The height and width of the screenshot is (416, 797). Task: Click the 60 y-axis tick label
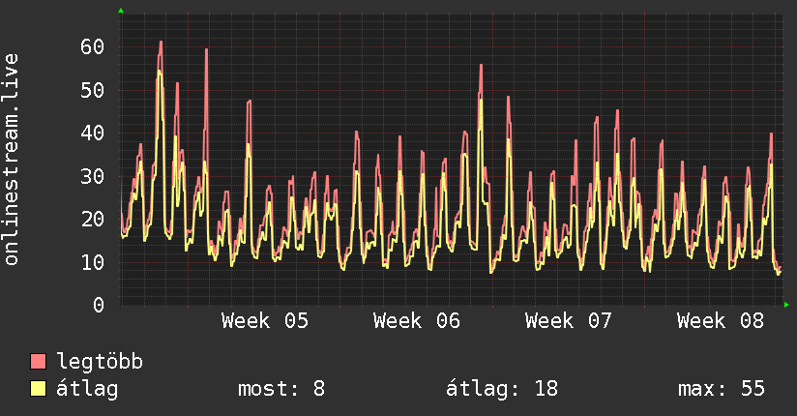[x=93, y=46]
